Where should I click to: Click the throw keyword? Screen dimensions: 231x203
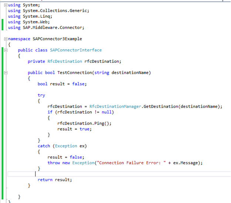pos(54,163)
